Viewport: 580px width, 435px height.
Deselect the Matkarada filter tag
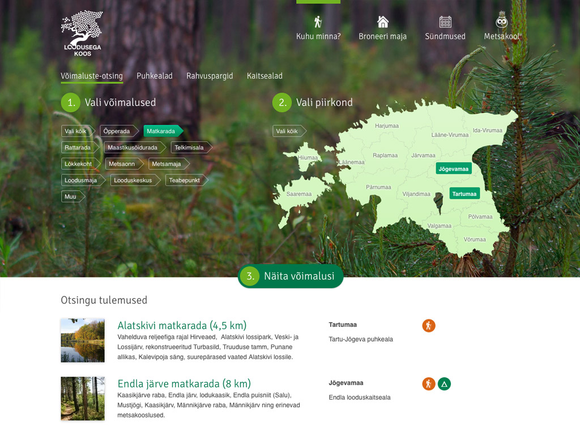[162, 131]
